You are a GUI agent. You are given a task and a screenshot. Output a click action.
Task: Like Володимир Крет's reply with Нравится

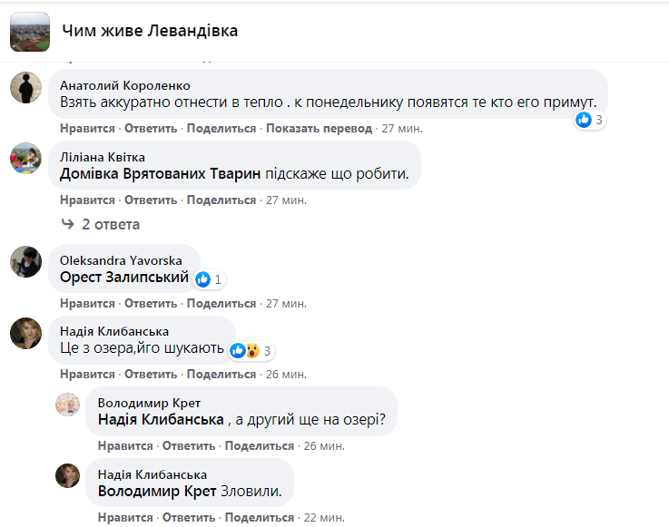[125, 446]
